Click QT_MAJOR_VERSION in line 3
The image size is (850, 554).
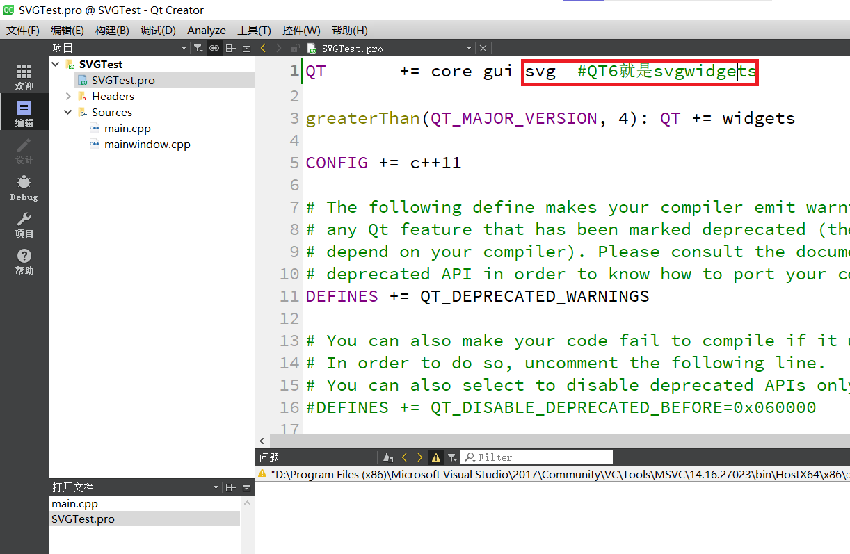[513, 118]
